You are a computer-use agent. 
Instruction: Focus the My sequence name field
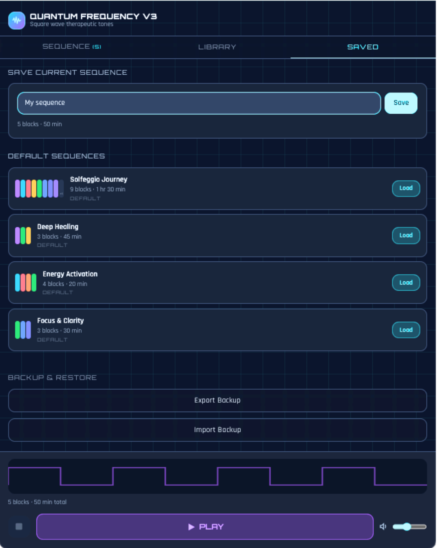click(199, 103)
